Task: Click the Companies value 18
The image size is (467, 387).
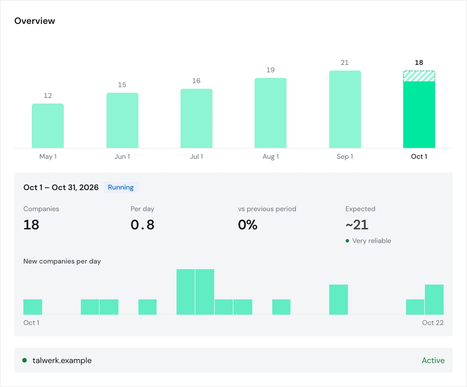Action: click(x=31, y=225)
